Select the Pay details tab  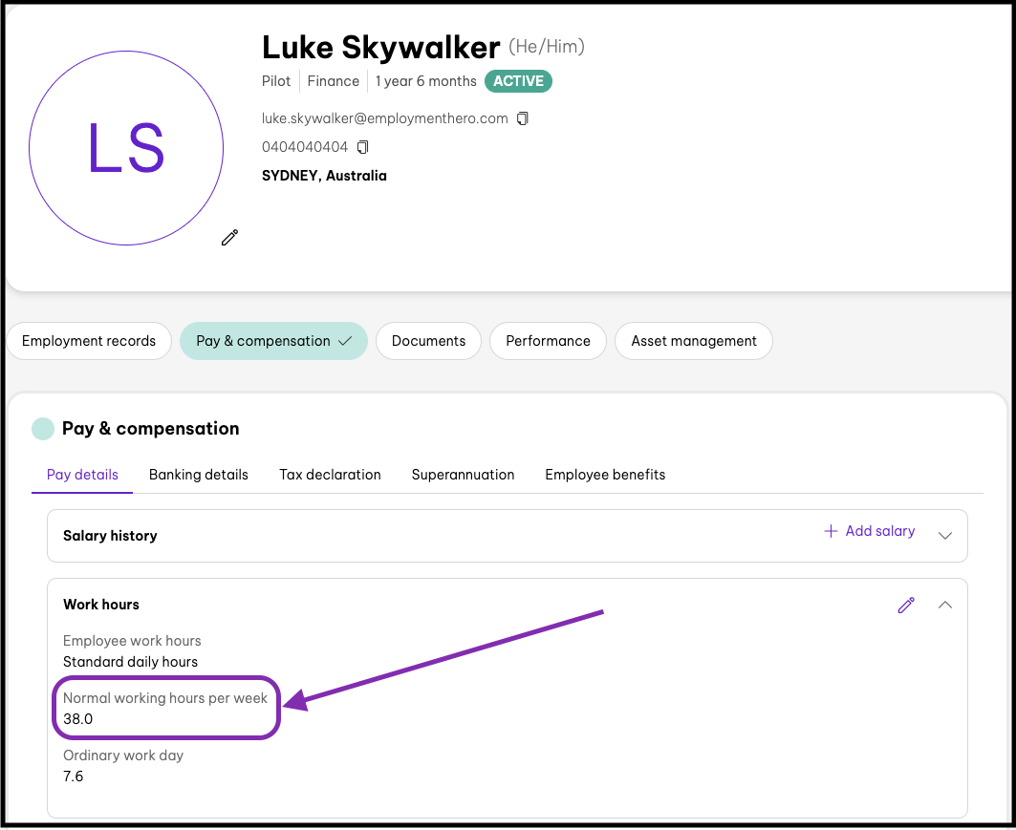pyautogui.click(x=82, y=475)
